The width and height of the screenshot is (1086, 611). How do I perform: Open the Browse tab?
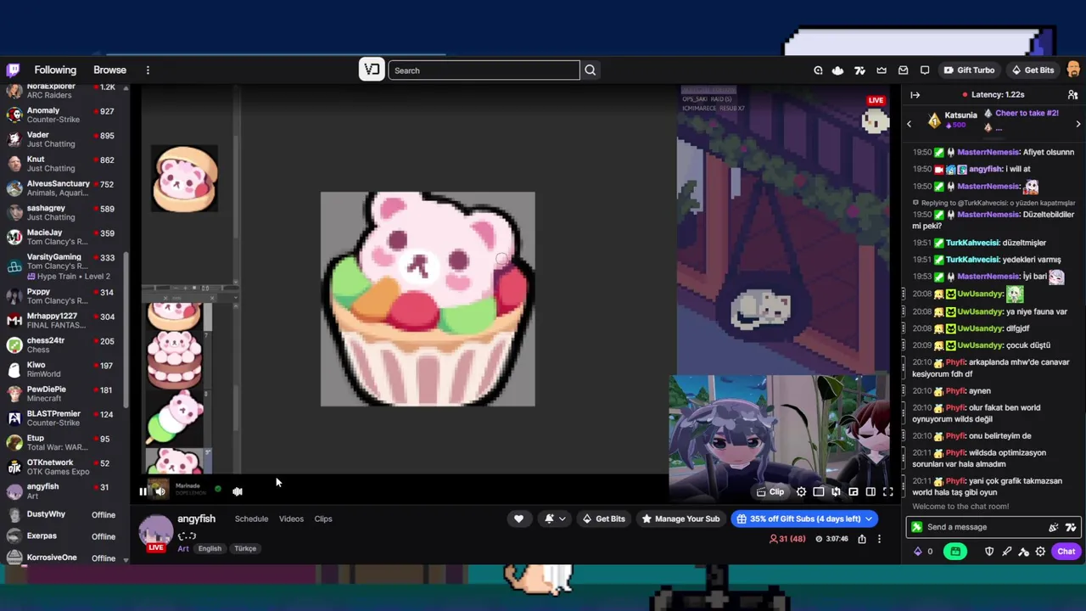(x=109, y=70)
